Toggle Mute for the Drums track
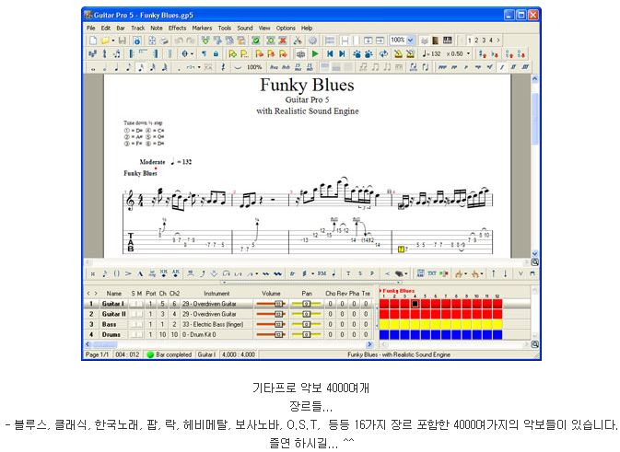 click(140, 334)
